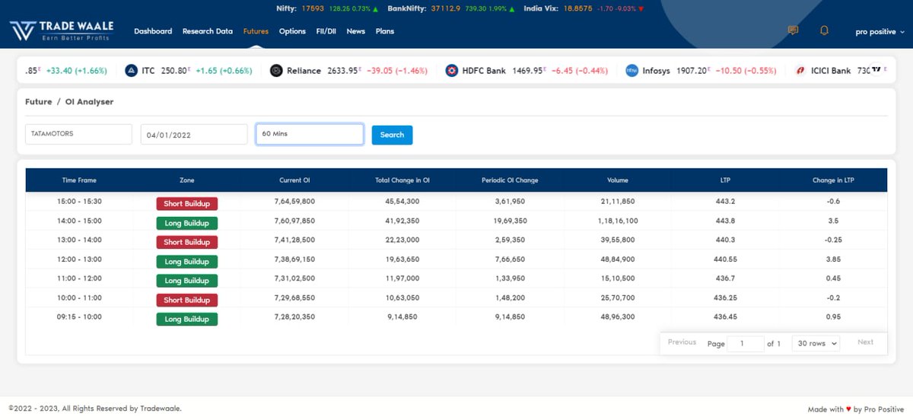Screen dimensions: 913x420
Task: Click the BankNifty 37112.9 index value
Action: (x=447, y=8)
